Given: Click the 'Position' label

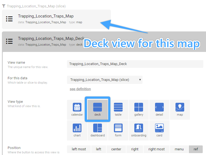Looking at the screenshot, I should (14, 148).
